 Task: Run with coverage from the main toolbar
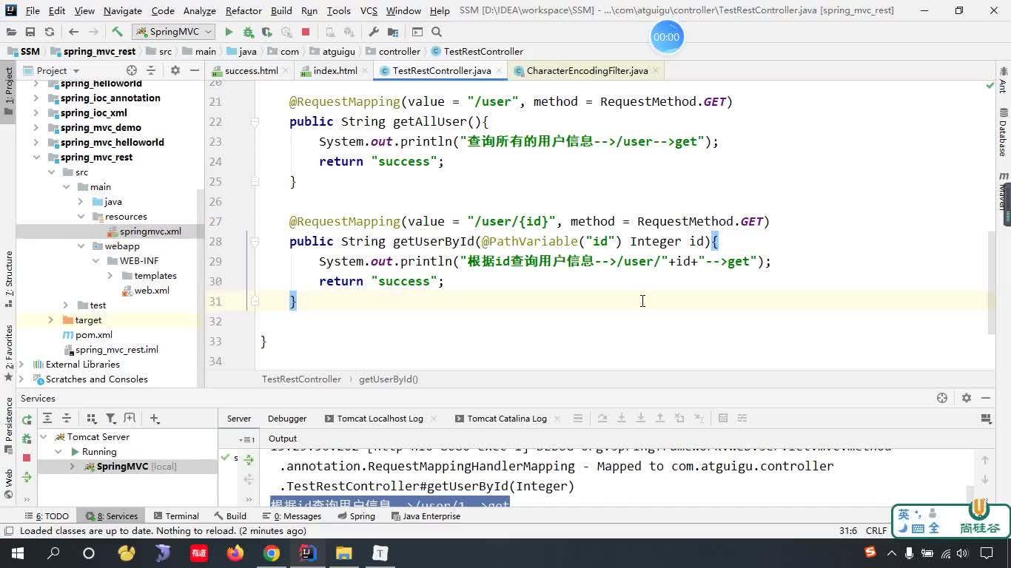(x=266, y=32)
